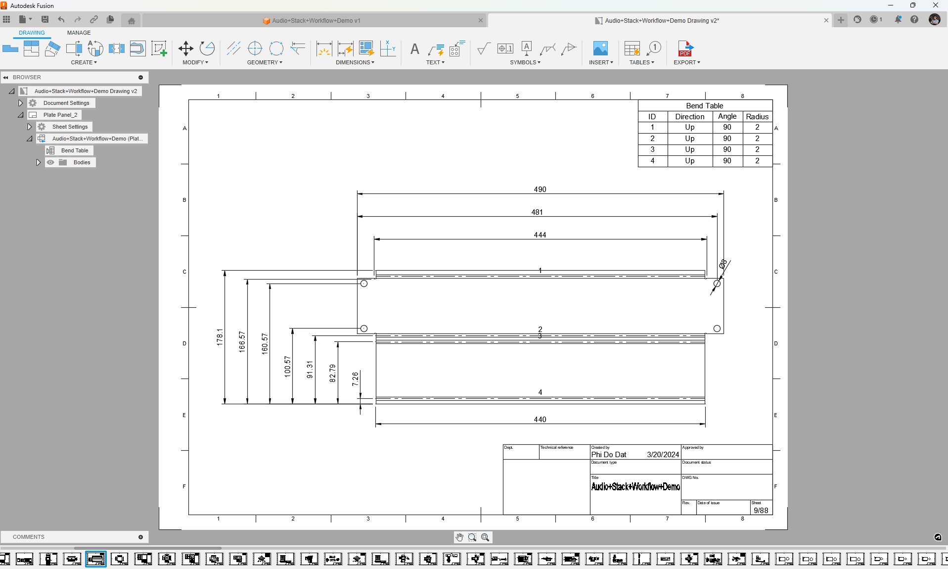Click the Zoom Window magnifier icon
The width and height of the screenshot is (948, 569).
point(472,537)
